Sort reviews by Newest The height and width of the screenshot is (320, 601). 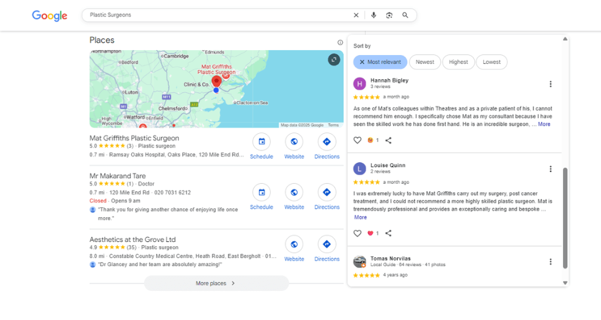tap(425, 62)
